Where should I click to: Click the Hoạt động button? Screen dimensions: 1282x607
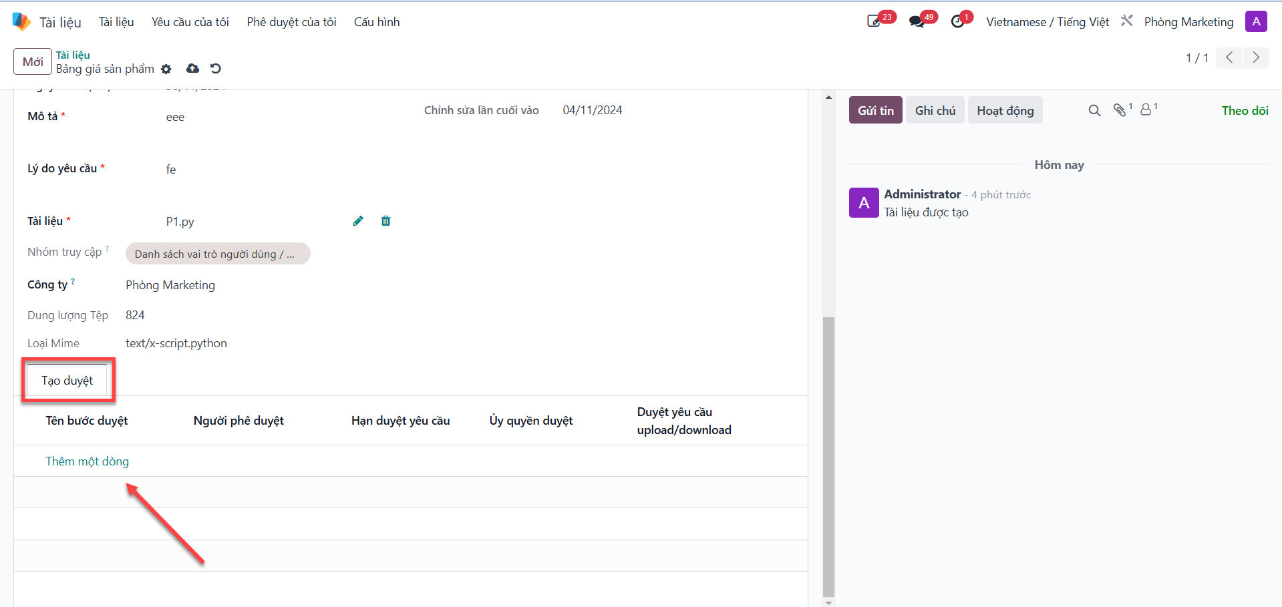[x=1005, y=110]
